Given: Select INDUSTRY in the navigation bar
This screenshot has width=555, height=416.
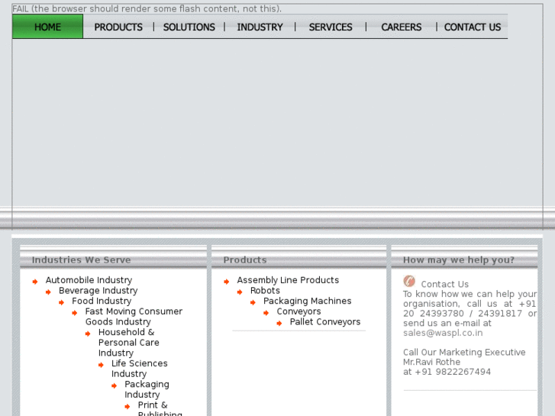Looking at the screenshot, I should coord(260,27).
